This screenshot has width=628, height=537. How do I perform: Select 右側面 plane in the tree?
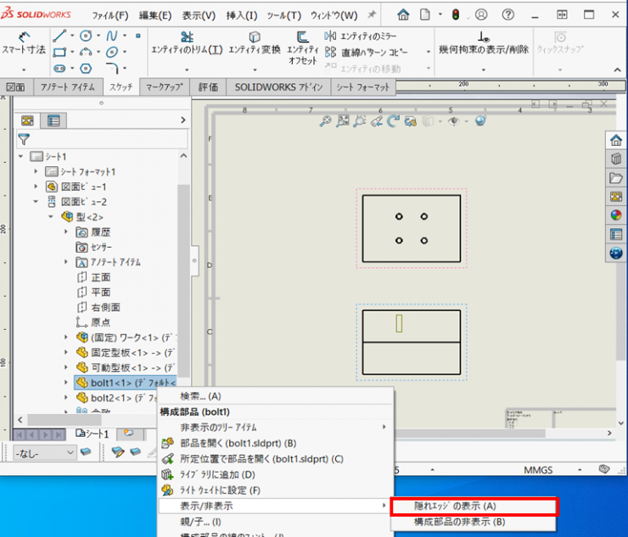click(x=98, y=308)
